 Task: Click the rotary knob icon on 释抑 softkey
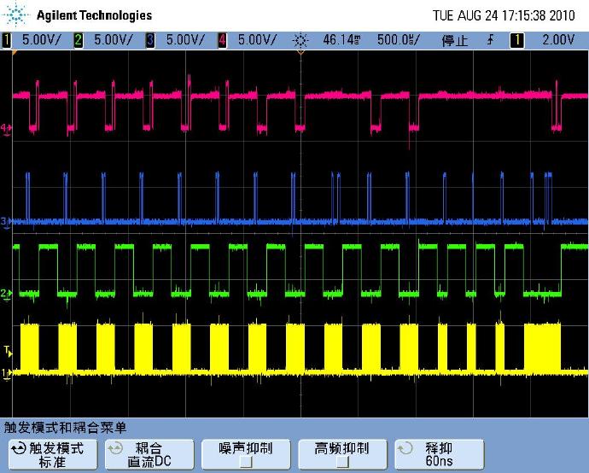pyautogui.click(x=405, y=448)
